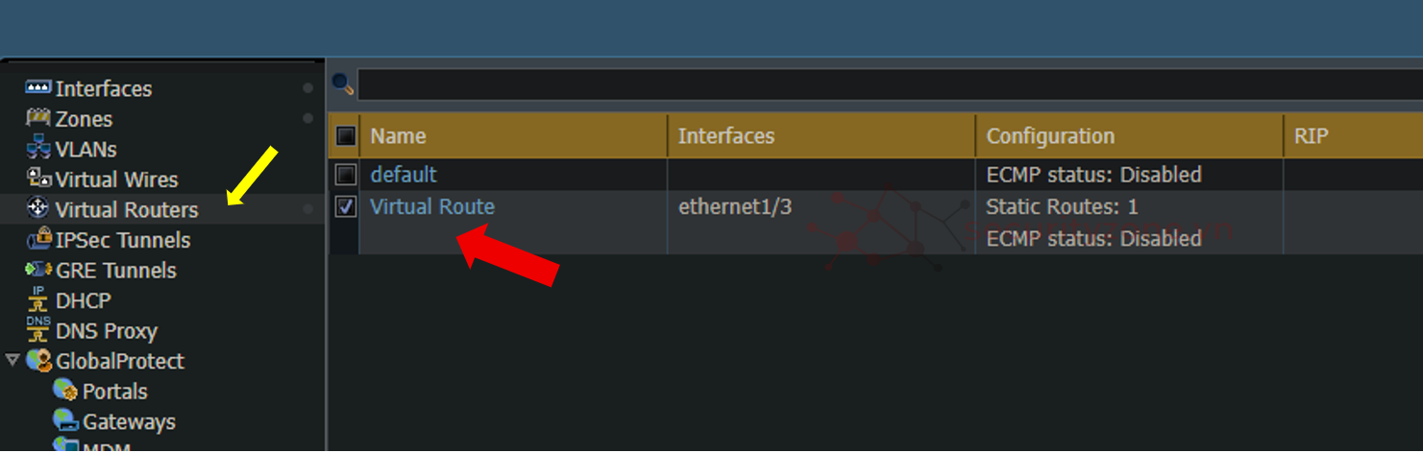The image size is (1423, 453).
Task: Click the DNS Proxy icon
Action: point(37,330)
